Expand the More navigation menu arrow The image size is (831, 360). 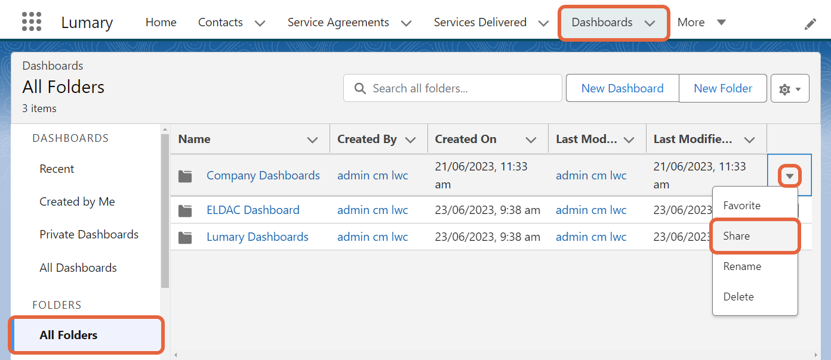coord(721,22)
